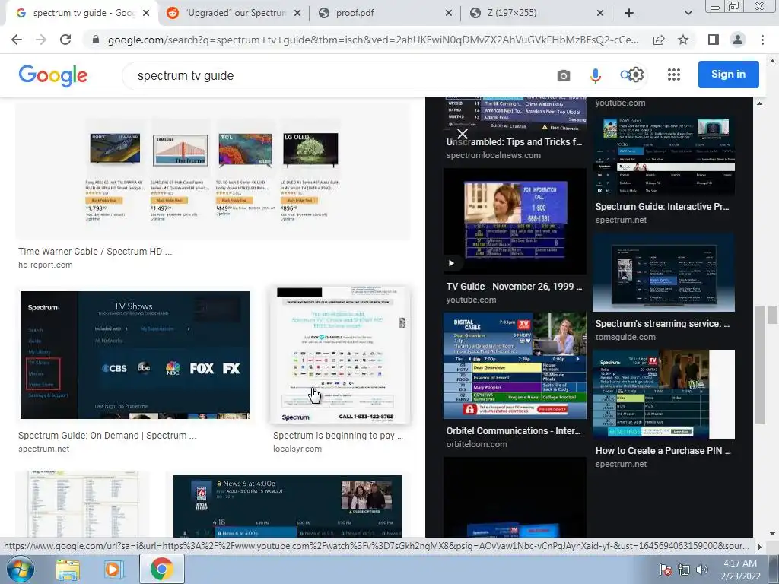Open Spectrum Guide: Interactive Pr... related result
The height and width of the screenshot is (584, 779).
(x=663, y=206)
